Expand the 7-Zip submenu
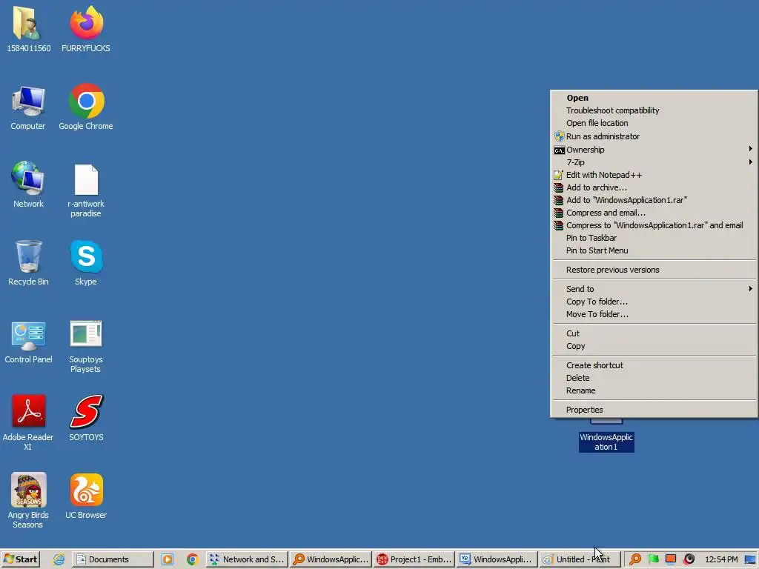Image resolution: width=759 pixels, height=569 pixels. tap(654, 162)
